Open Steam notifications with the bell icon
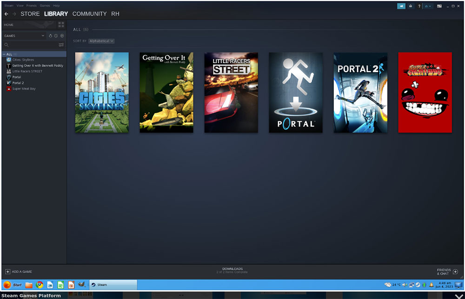 click(411, 7)
